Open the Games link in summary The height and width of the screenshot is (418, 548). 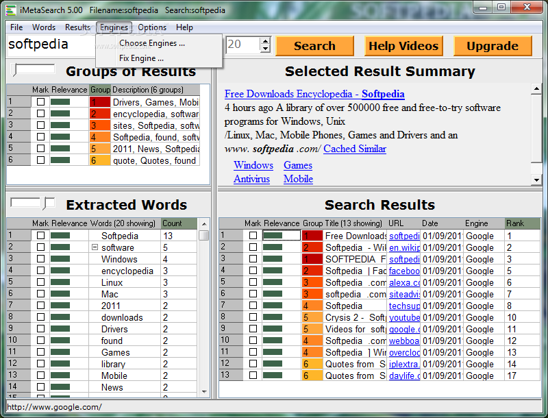298,165
